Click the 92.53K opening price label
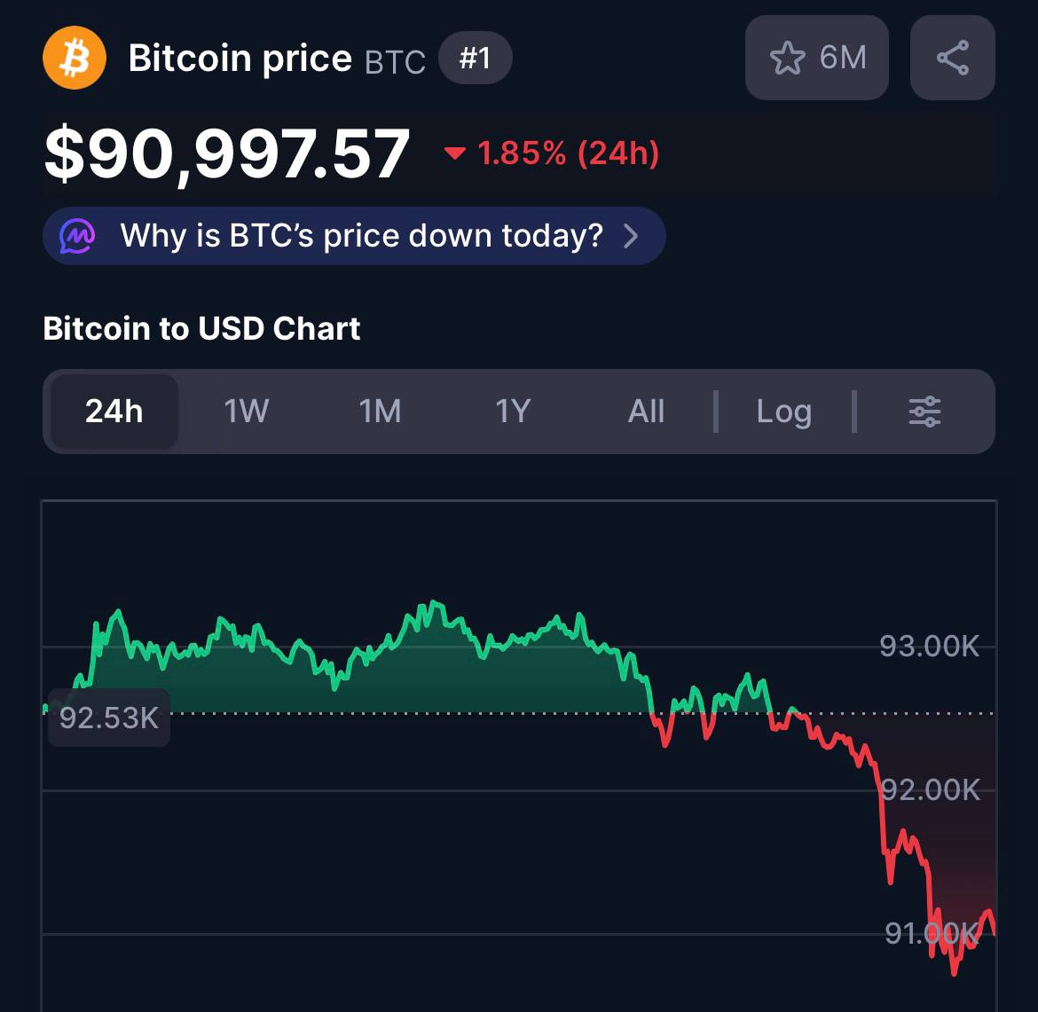Image resolution: width=1038 pixels, height=1012 pixels. [x=108, y=717]
